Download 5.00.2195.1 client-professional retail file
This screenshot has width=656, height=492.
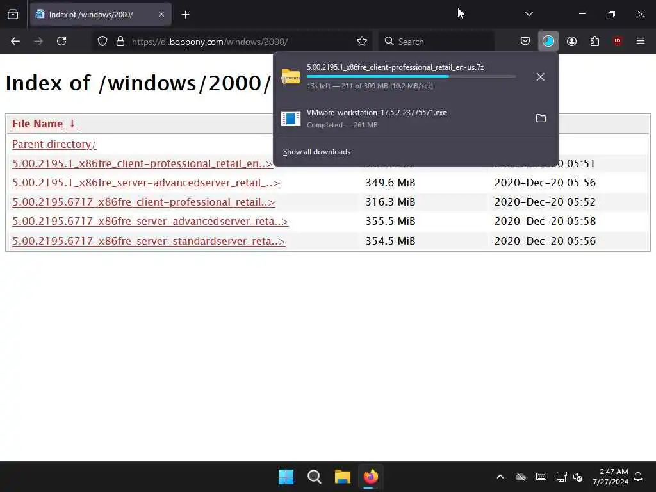[x=142, y=163]
